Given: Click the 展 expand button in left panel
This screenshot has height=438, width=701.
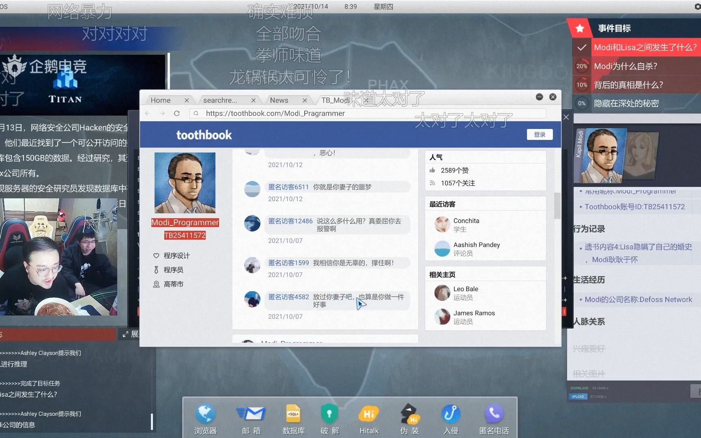Looking at the screenshot, I should (x=131, y=334).
